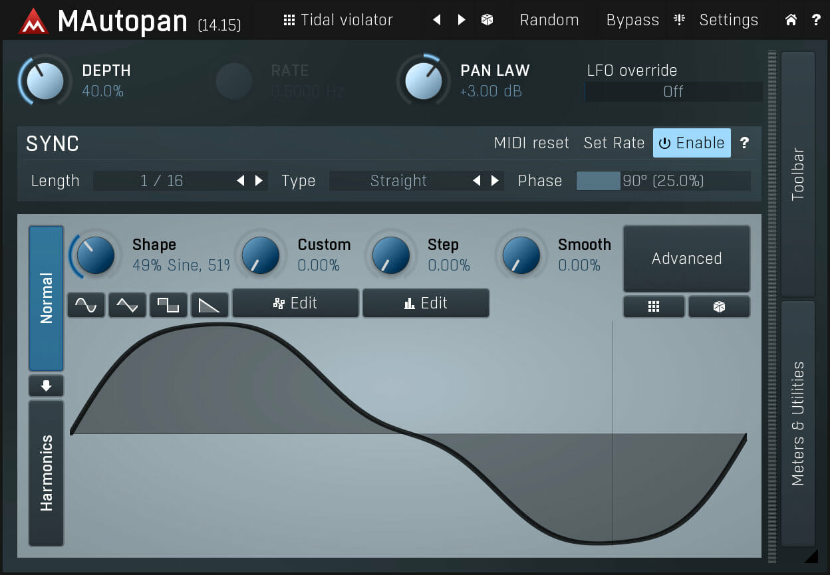
Task: Click MIDI reset in the SYNC section
Action: pos(531,142)
